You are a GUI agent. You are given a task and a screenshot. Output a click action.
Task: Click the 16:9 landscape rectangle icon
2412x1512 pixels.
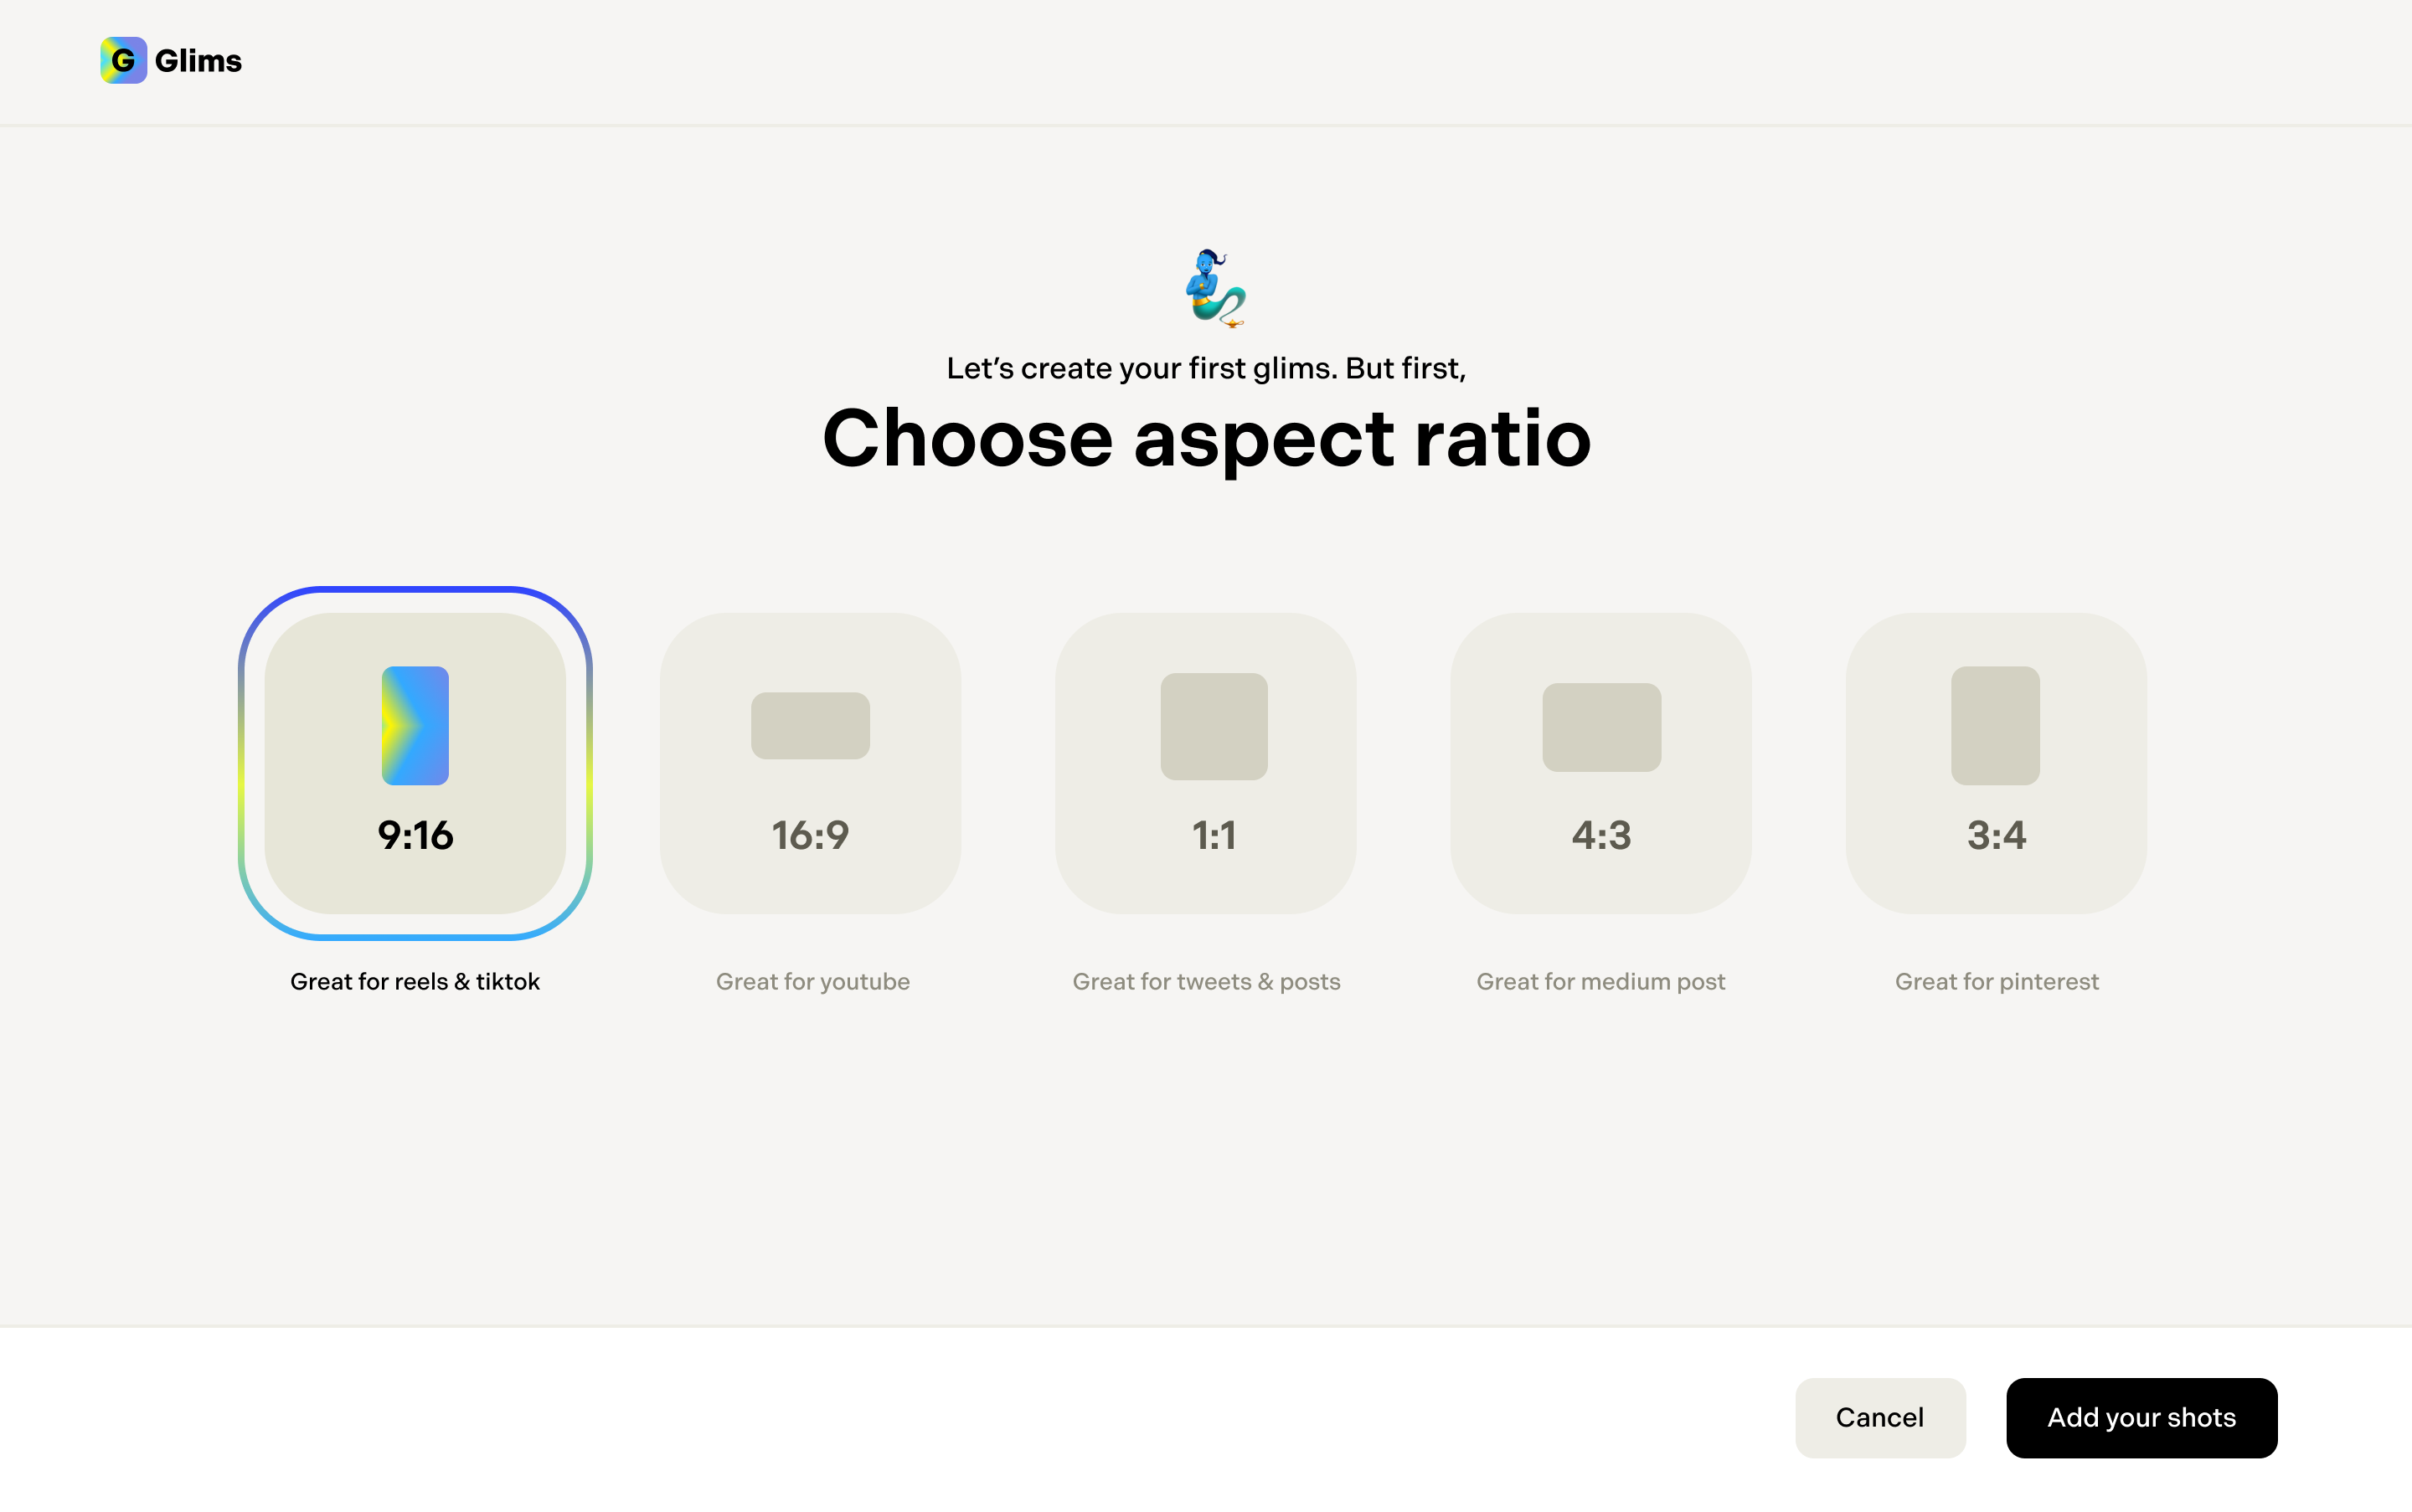pos(811,725)
